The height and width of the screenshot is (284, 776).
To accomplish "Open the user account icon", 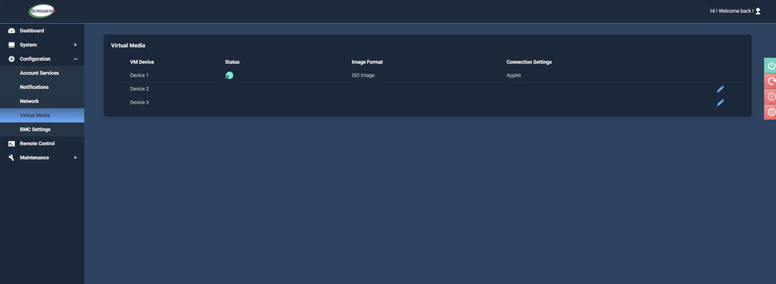I will pos(758,11).
